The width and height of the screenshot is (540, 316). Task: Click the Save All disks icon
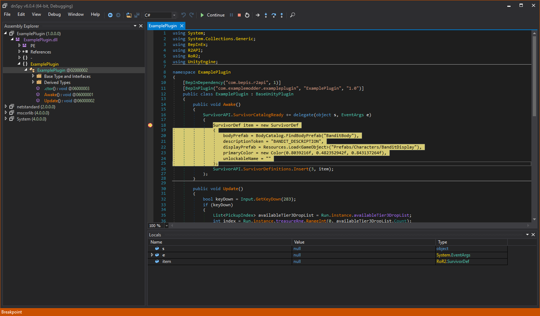(x=137, y=15)
